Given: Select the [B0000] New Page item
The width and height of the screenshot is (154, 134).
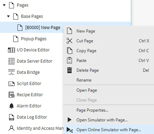Looking at the screenshot, I should (x=43, y=28).
